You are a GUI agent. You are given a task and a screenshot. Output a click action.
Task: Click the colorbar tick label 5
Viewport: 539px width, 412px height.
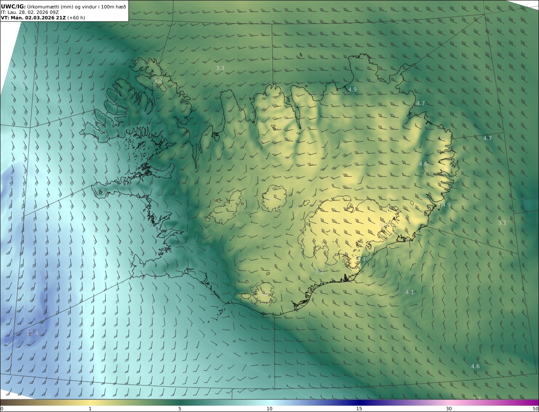click(180, 409)
